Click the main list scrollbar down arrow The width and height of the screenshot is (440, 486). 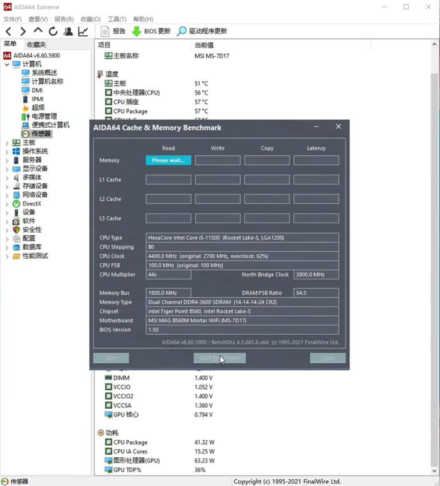tap(434, 471)
